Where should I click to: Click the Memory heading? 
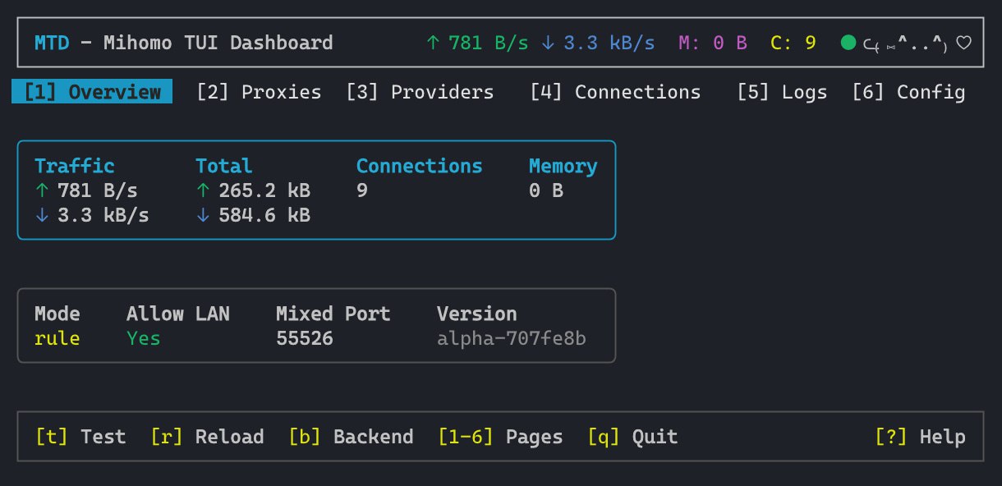[x=563, y=166]
